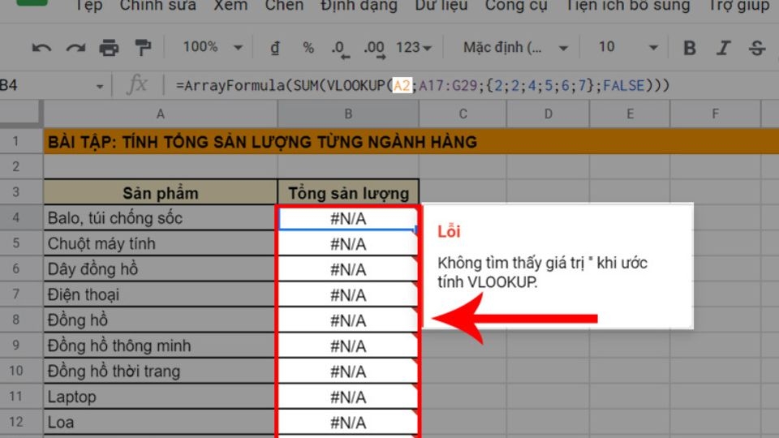
Task: Click the Sản phẩm header cell
Action: coord(161,193)
